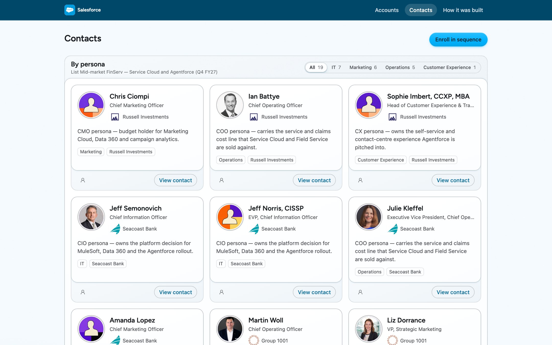This screenshot has width=552, height=345.
Task: Click the Operations tag on Ian Battye's card
Action: (231, 160)
